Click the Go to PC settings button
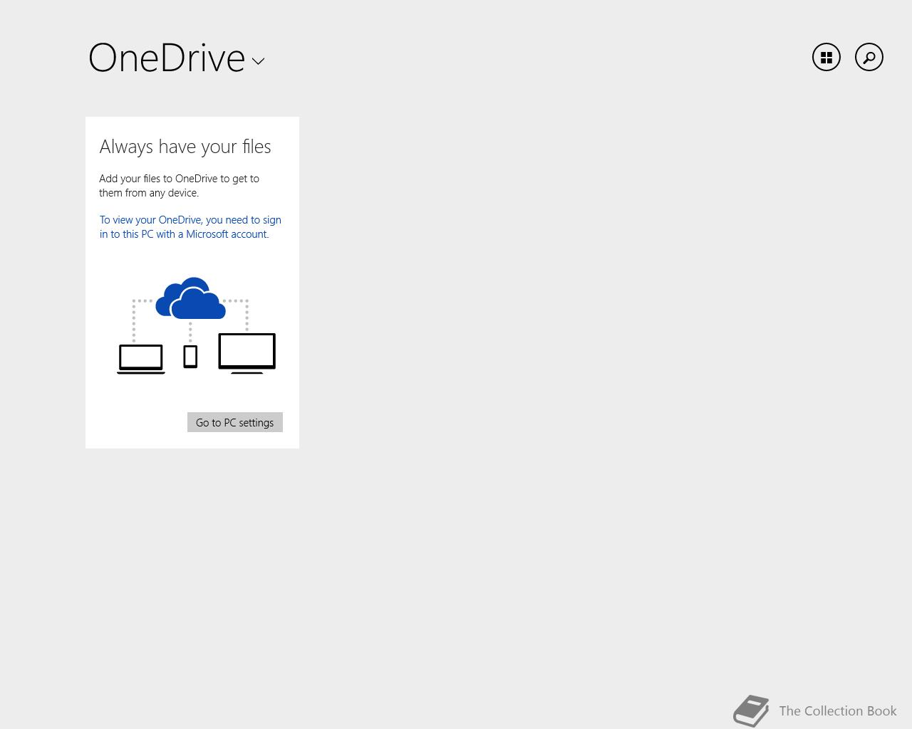This screenshot has width=912, height=729. click(x=235, y=422)
